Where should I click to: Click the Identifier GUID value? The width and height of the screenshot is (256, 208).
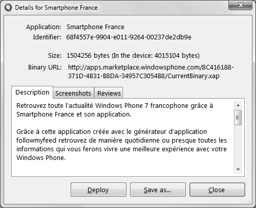(x=129, y=37)
